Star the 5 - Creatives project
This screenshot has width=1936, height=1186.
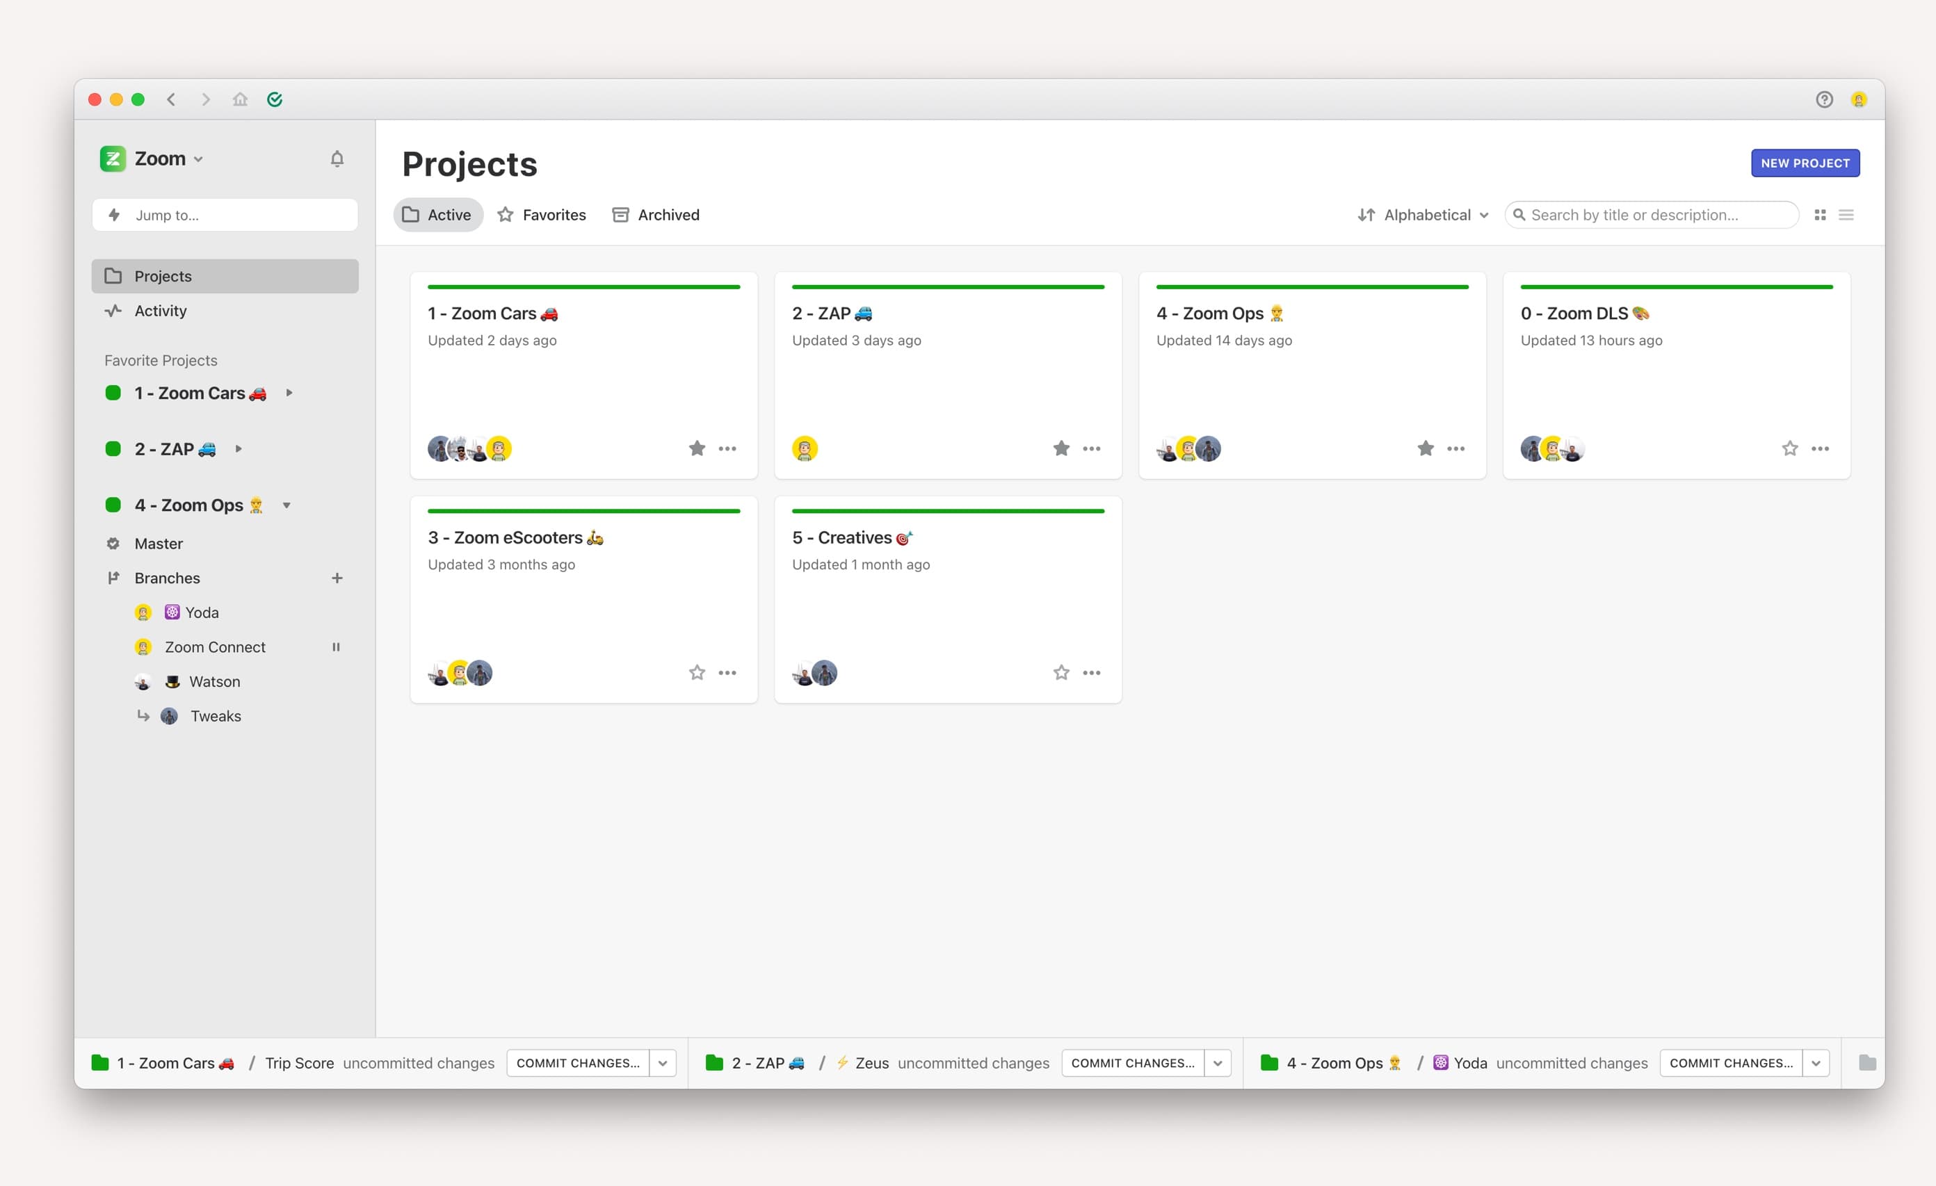point(1060,672)
